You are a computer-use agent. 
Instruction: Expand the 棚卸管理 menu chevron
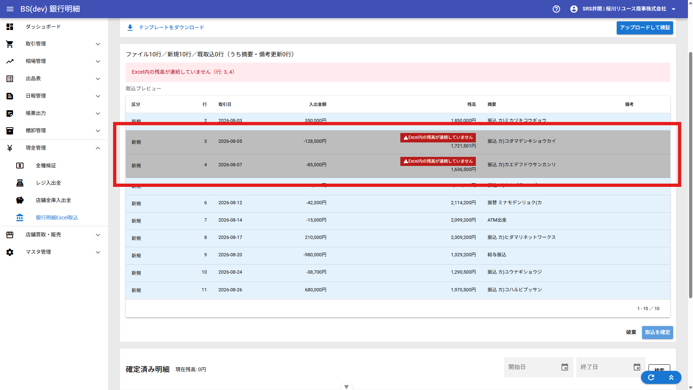tap(98, 131)
